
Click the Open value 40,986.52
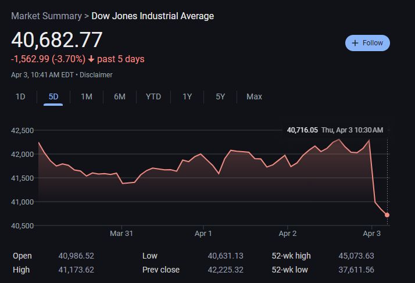76,256
